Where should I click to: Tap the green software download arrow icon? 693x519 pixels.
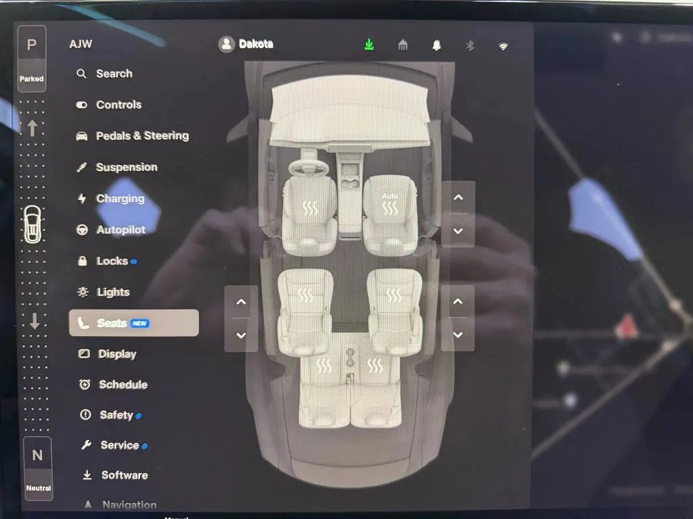(369, 45)
